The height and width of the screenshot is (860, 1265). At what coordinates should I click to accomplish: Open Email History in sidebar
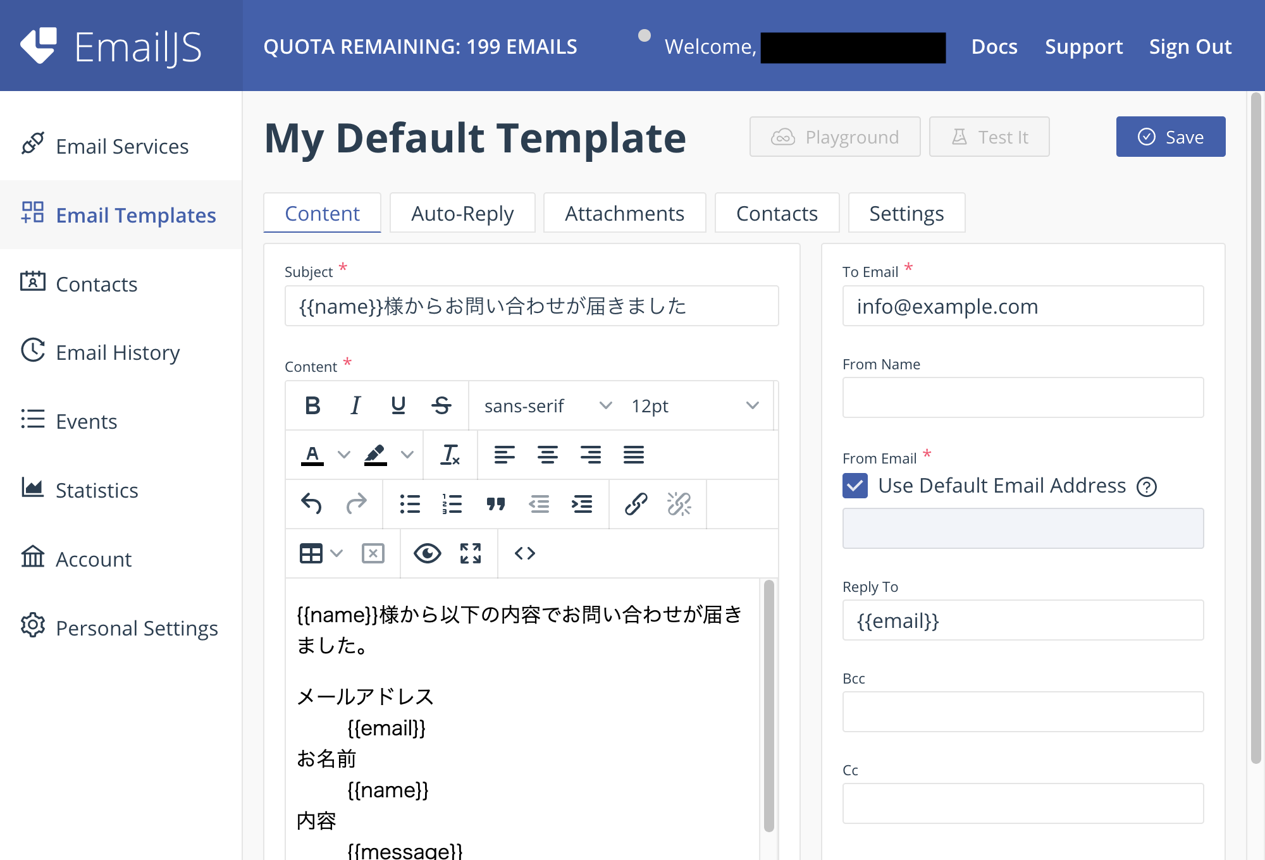tap(118, 352)
